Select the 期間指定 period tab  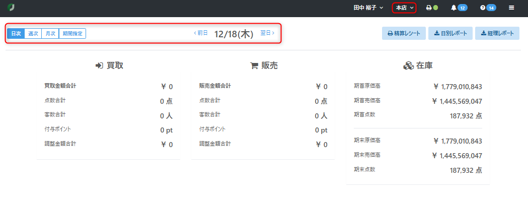(72, 33)
